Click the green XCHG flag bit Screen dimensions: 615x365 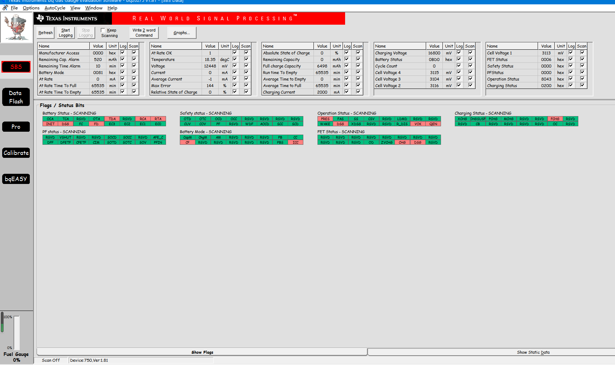[462, 119]
